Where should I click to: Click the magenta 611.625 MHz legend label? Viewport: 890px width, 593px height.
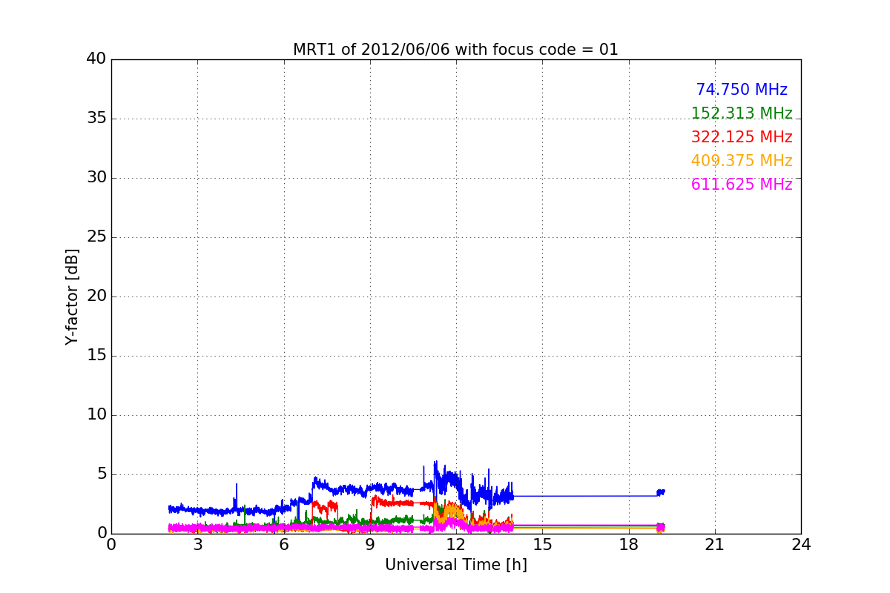click(x=742, y=185)
